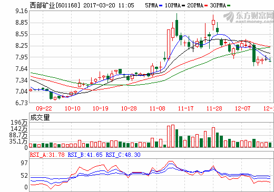Click the 7.34 price axis label
274x192 pixels.
22,80
